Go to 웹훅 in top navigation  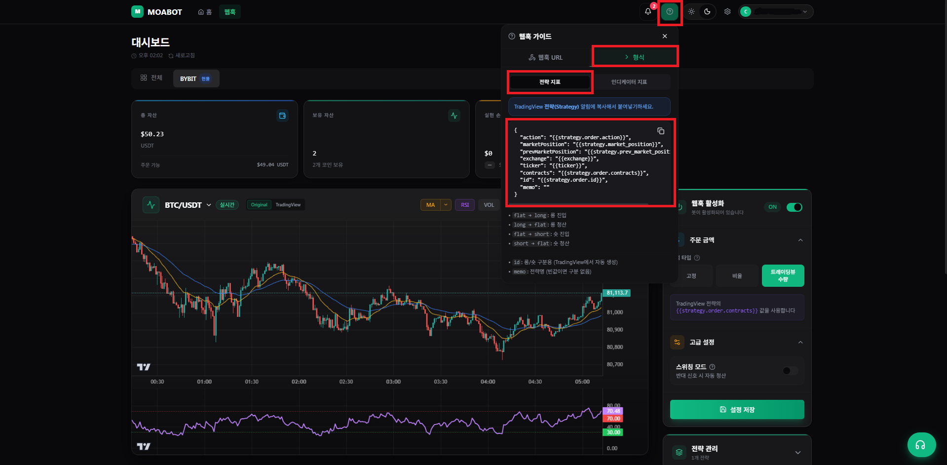pyautogui.click(x=230, y=12)
